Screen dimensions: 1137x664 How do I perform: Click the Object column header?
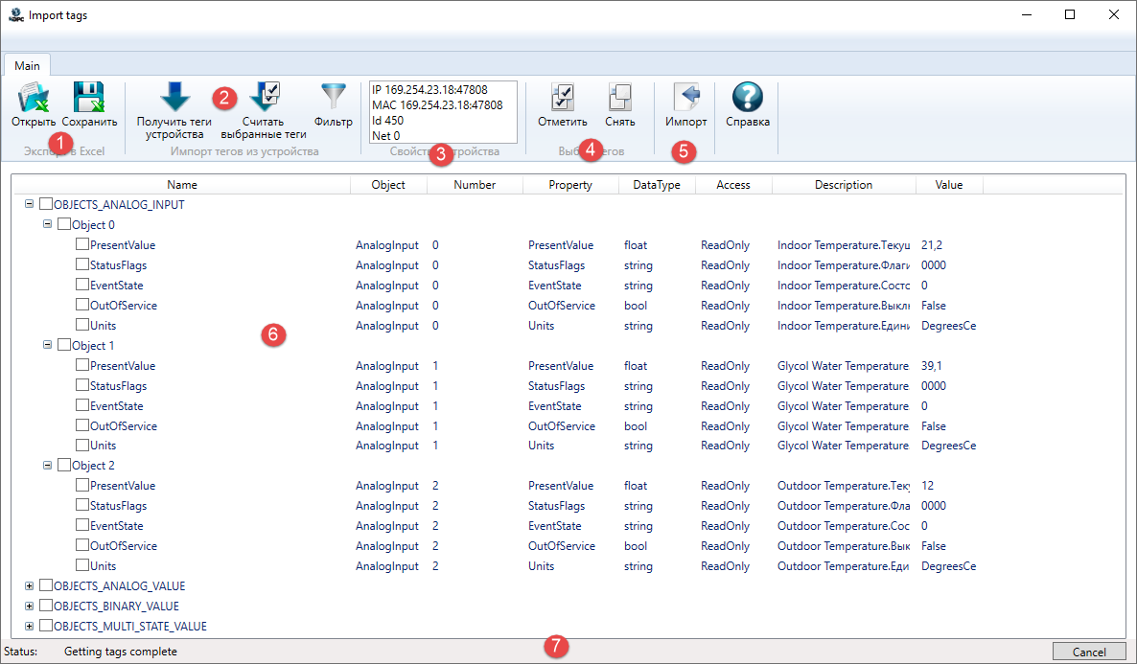click(x=388, y=185)
